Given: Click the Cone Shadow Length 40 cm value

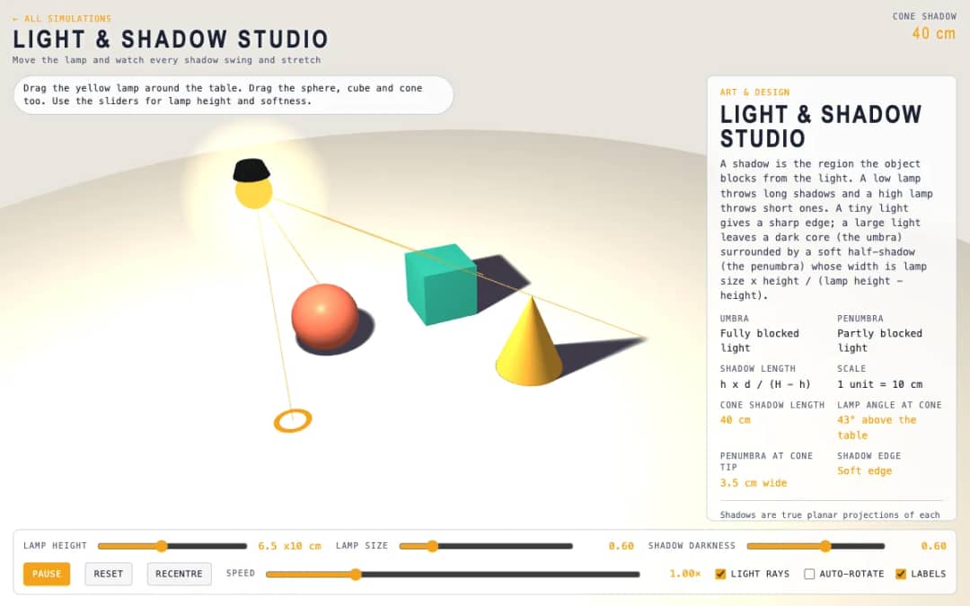Looking at the screenshot, I should click(735, 420).
